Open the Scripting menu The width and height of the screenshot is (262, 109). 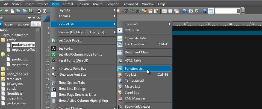coord(113,4)
